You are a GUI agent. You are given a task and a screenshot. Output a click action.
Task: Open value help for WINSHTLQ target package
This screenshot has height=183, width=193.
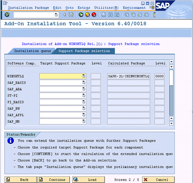[84, 76]
